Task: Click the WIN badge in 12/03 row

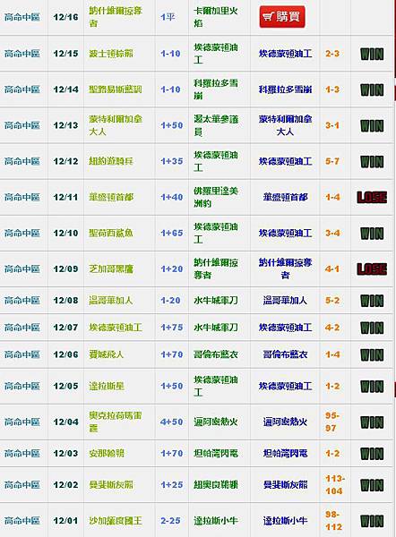Action: [372, 454]
